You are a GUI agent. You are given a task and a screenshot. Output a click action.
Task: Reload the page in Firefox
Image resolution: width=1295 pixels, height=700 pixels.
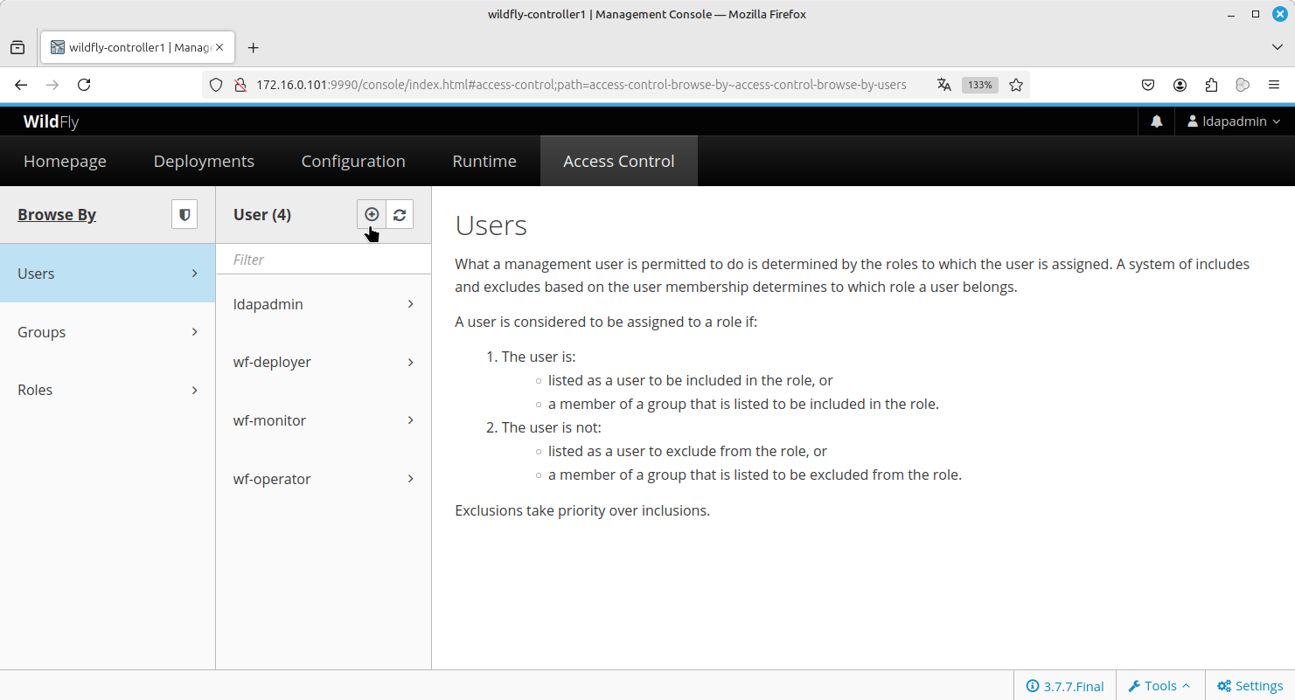click(84, 85)
